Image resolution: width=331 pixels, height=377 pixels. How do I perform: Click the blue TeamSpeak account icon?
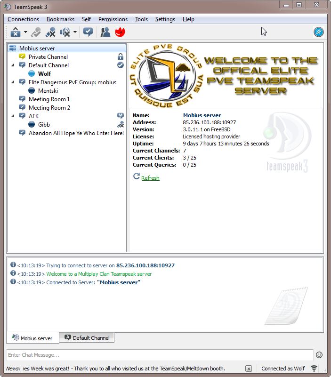[x=319, y=32]
